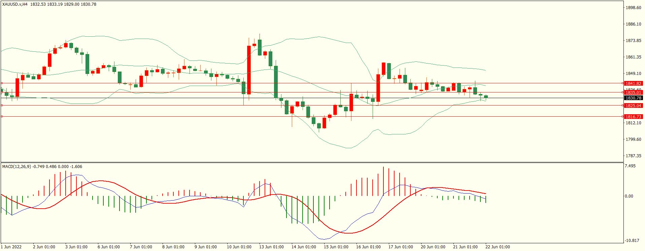Click the 17 Jun 01:00 time label

click(400, 247)
